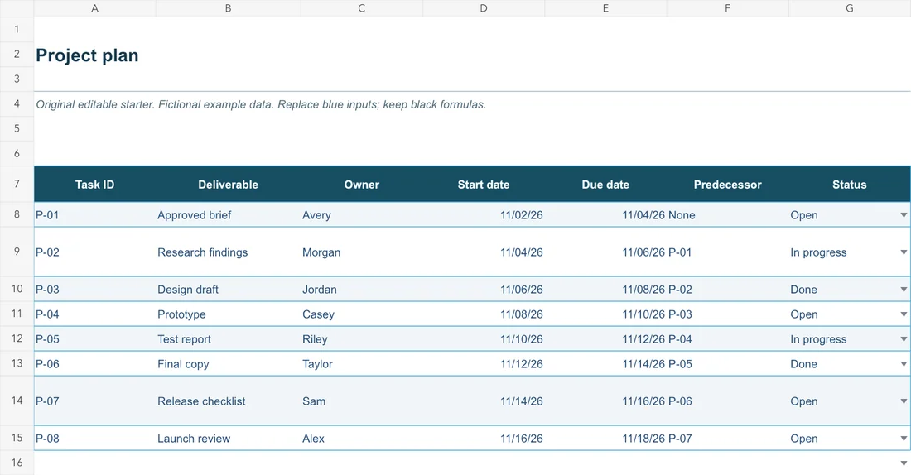Select the Approved brief cell
911x475 pixels.
pyautogui.click(x=229, y=215)
